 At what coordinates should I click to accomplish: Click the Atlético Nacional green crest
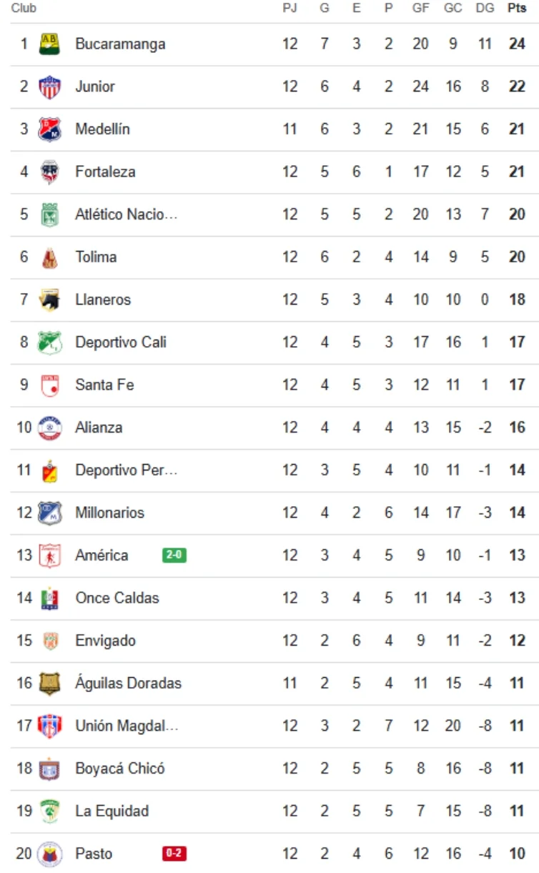[49, 214]
